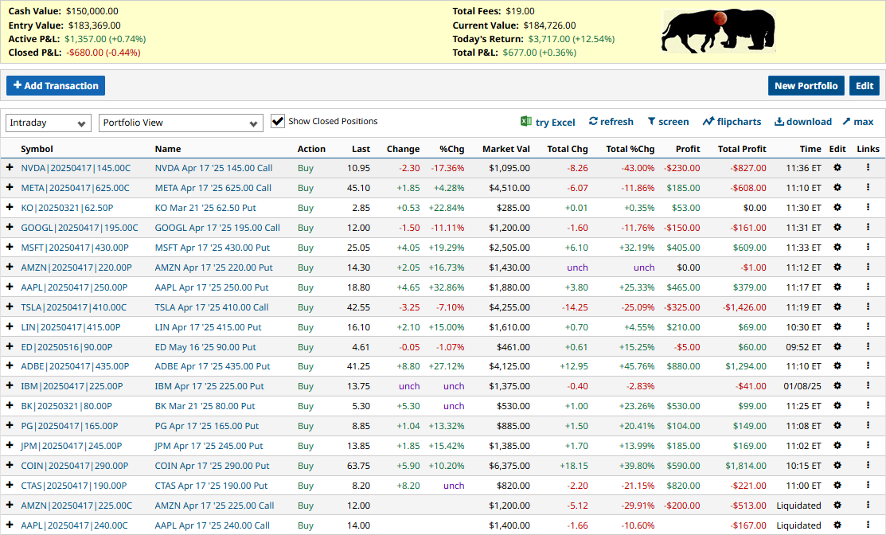
Task: Expand the TSLA 410.00C position row
Action: [x=10, y=307]
